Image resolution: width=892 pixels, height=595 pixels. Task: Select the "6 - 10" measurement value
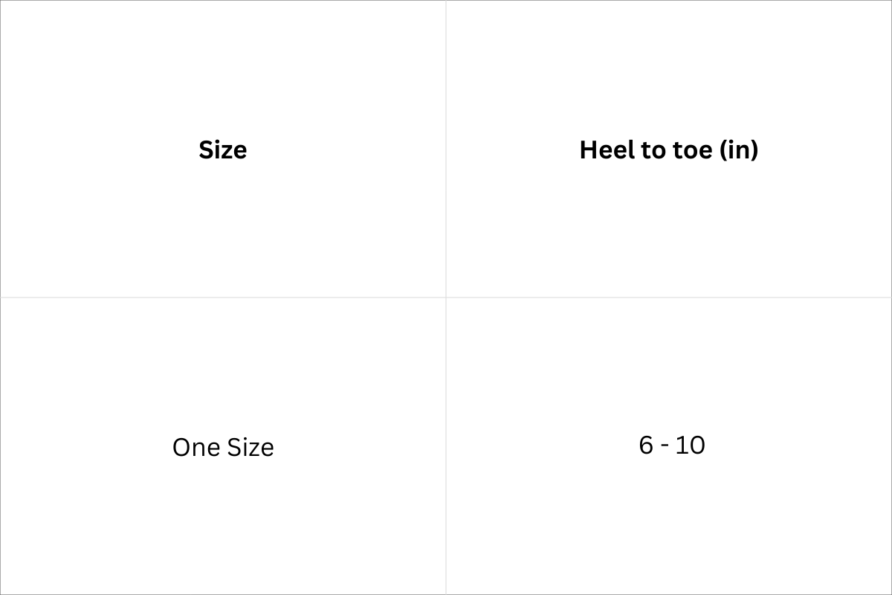tap(671, 445)
